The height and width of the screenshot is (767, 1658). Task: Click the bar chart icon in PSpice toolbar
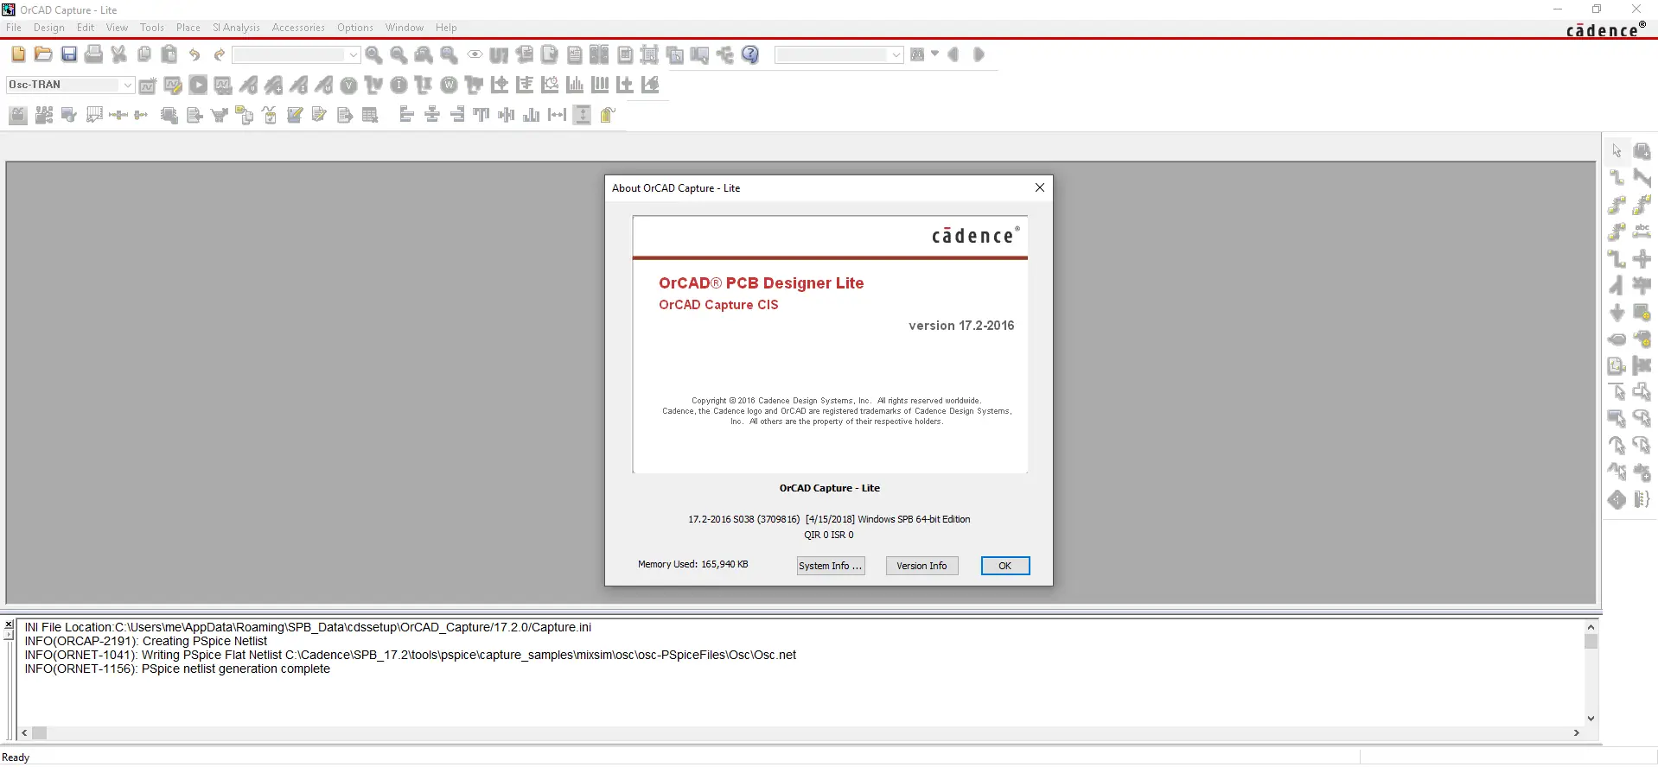[x=575, y=85]
